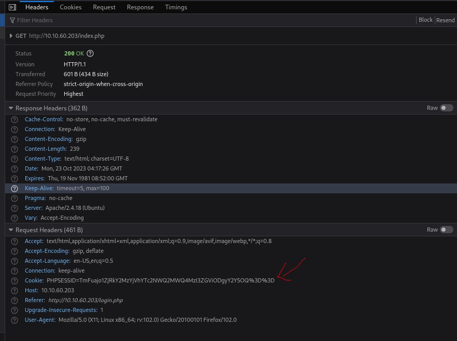Click the help icon beside Content-Encoding header
Viewport: 457px width, 341px height.
15,139
